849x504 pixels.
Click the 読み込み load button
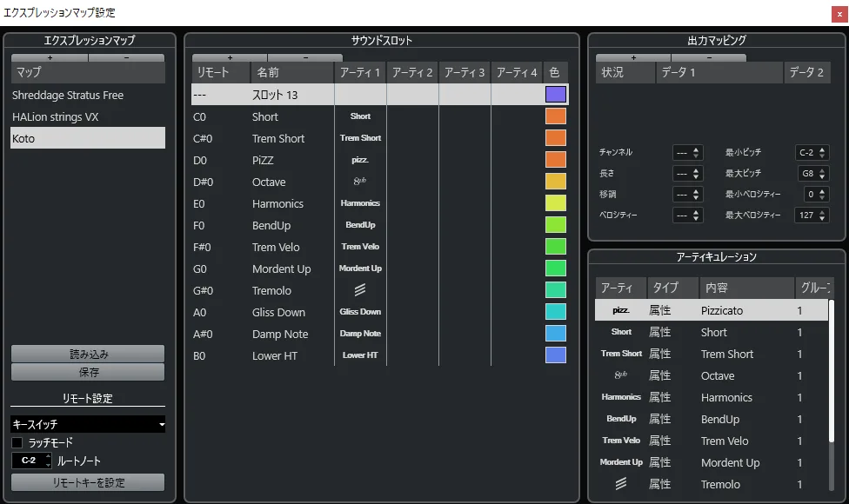[88, 354]
